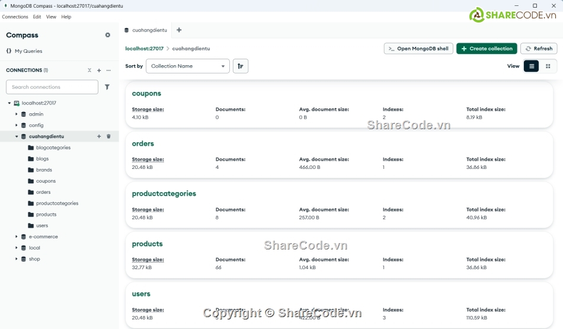The width and height of the screenshot is (563, 329).
Task: Open productcategories collection in sidebar tree
Action: (x=57, y=203)
